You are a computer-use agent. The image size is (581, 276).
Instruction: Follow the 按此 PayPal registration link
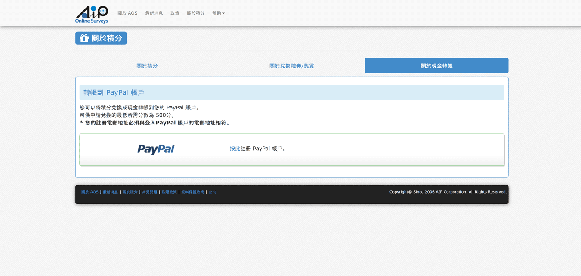coord(235,149)
